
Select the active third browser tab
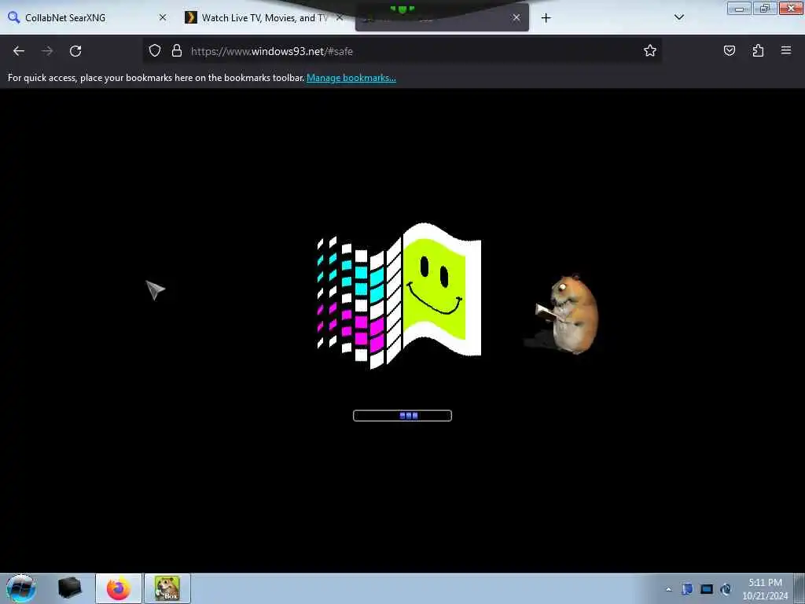click(442, 18)
